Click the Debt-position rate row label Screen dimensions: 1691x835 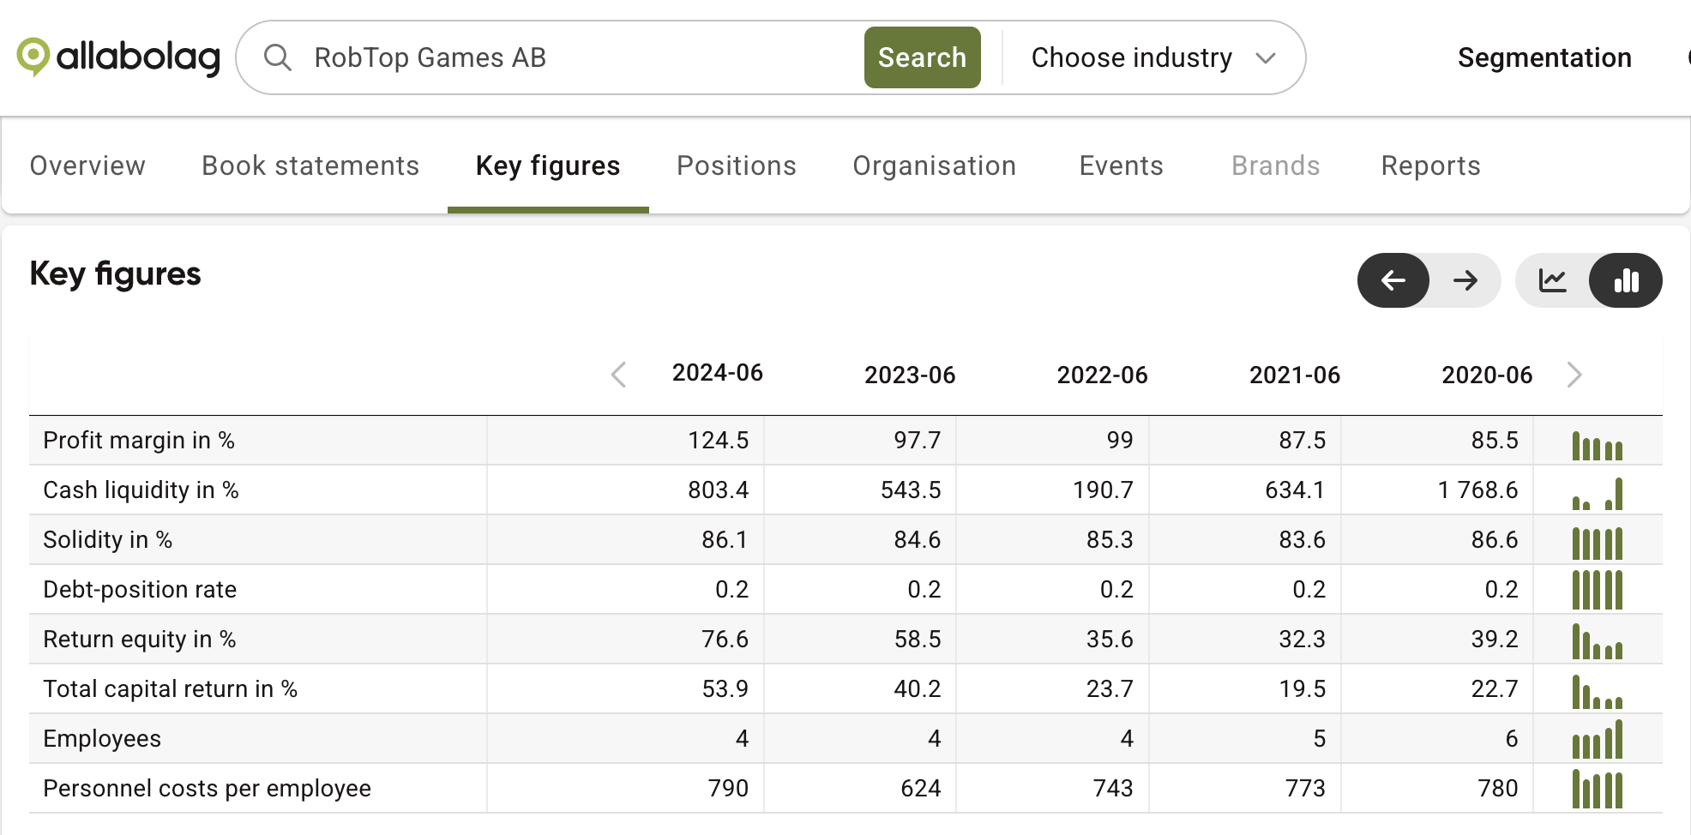[x=140, y=590]
